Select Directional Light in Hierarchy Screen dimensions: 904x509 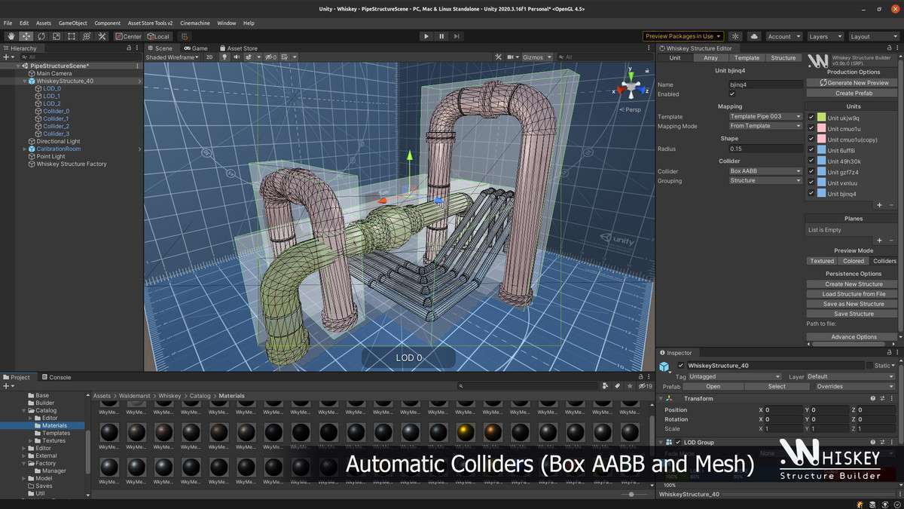click(x=58, y=141)
